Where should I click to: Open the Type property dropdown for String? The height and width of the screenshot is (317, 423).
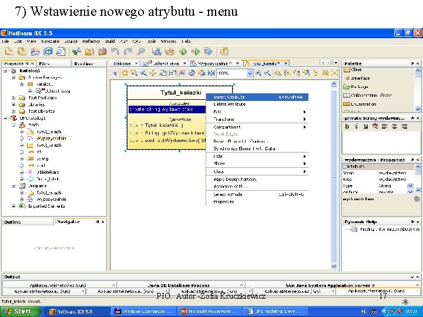pos(410,186)
